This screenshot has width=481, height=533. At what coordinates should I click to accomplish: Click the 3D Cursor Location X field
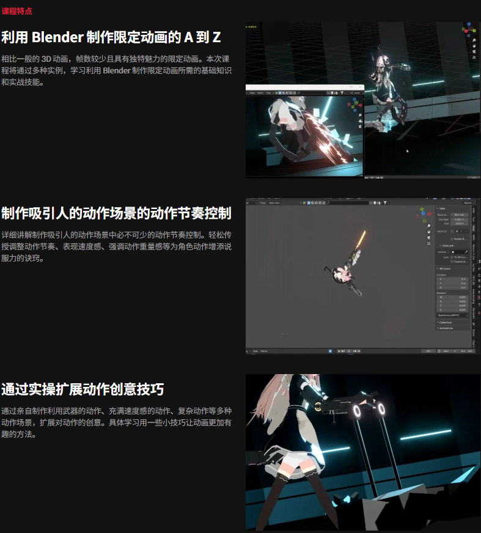coord(452,279)
